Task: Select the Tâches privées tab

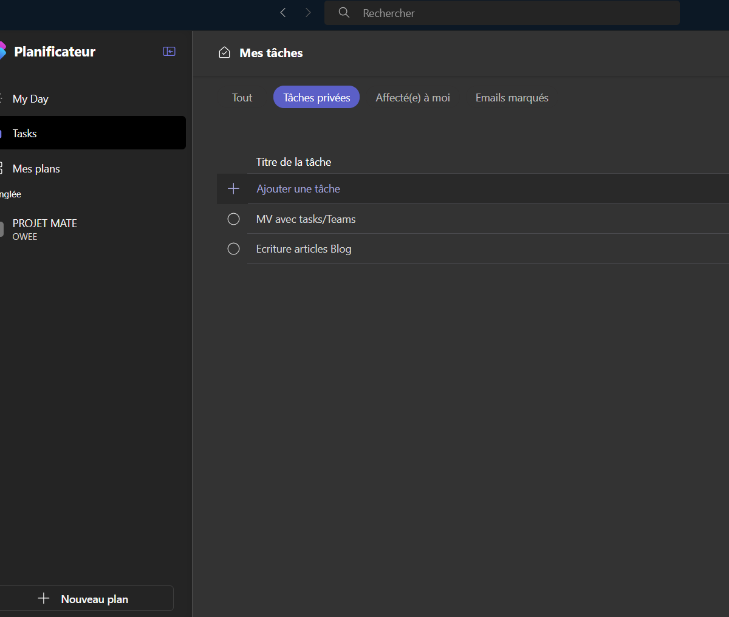Action: (x=317, y=98)
